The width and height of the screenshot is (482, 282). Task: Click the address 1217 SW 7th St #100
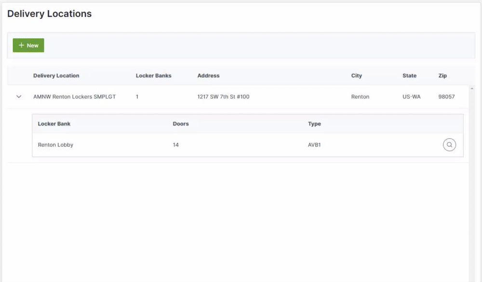223,97
